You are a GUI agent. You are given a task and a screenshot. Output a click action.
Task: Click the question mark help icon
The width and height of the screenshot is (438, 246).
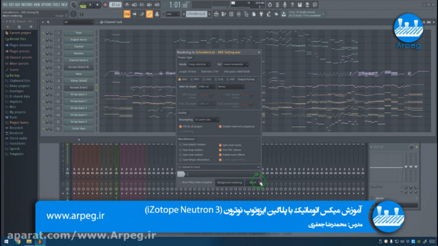(x=292, y=5)
